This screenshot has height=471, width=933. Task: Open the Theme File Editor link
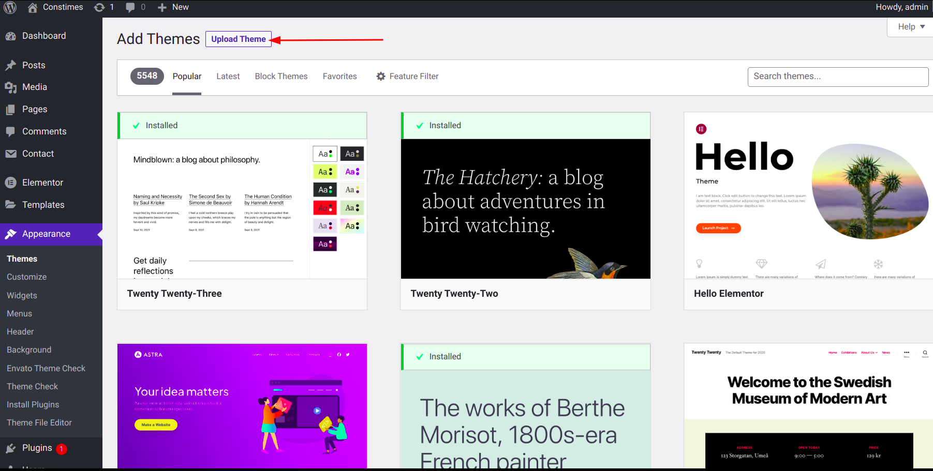[x=39, y=422]
